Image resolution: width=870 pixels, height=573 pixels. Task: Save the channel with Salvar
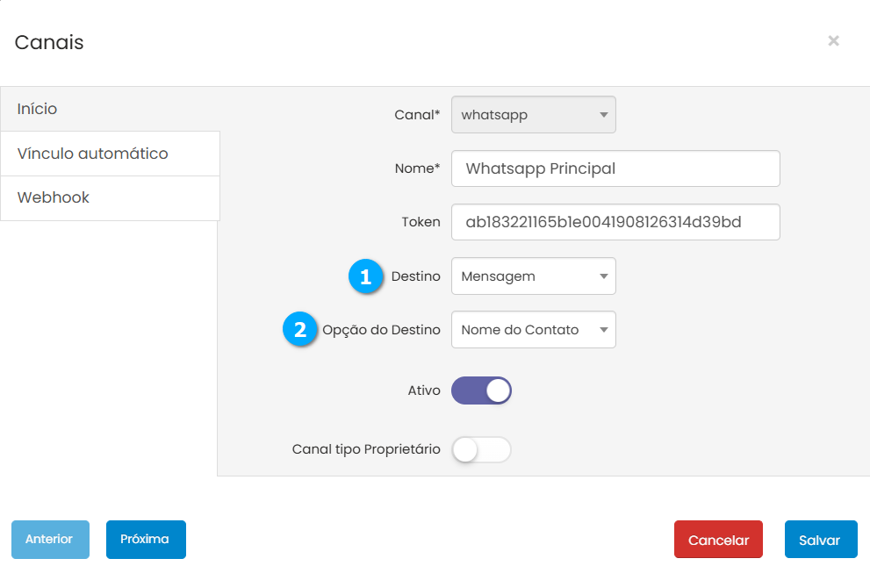click(820, 540)
